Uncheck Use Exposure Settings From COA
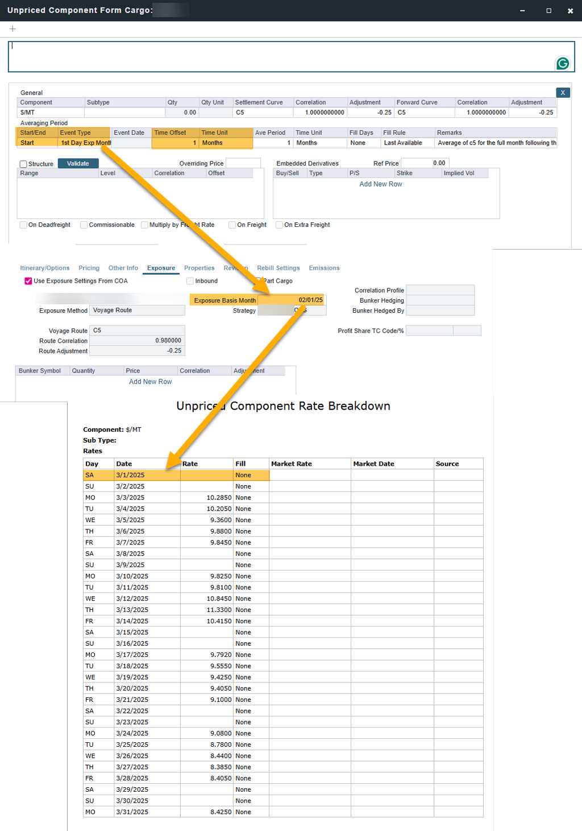The height and width of the screenshot is (831, 582). (x=28, y=281)
